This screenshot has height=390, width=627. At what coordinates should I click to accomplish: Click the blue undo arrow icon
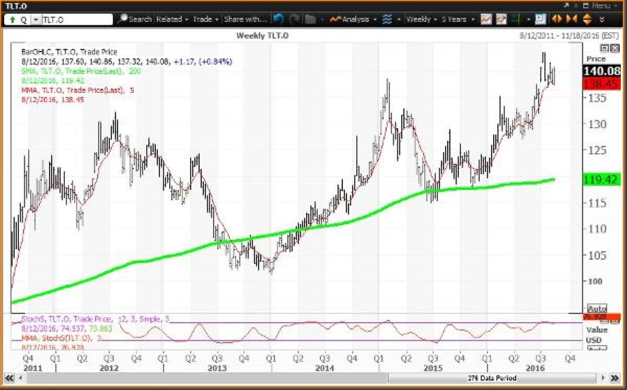coord(278,19)
